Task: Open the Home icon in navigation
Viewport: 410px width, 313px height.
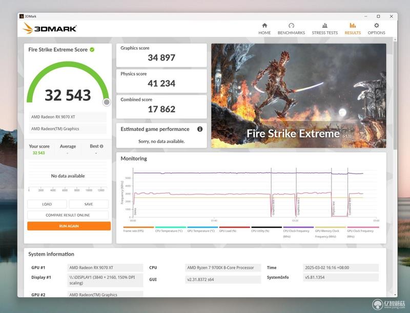Action: coord(264,26)
